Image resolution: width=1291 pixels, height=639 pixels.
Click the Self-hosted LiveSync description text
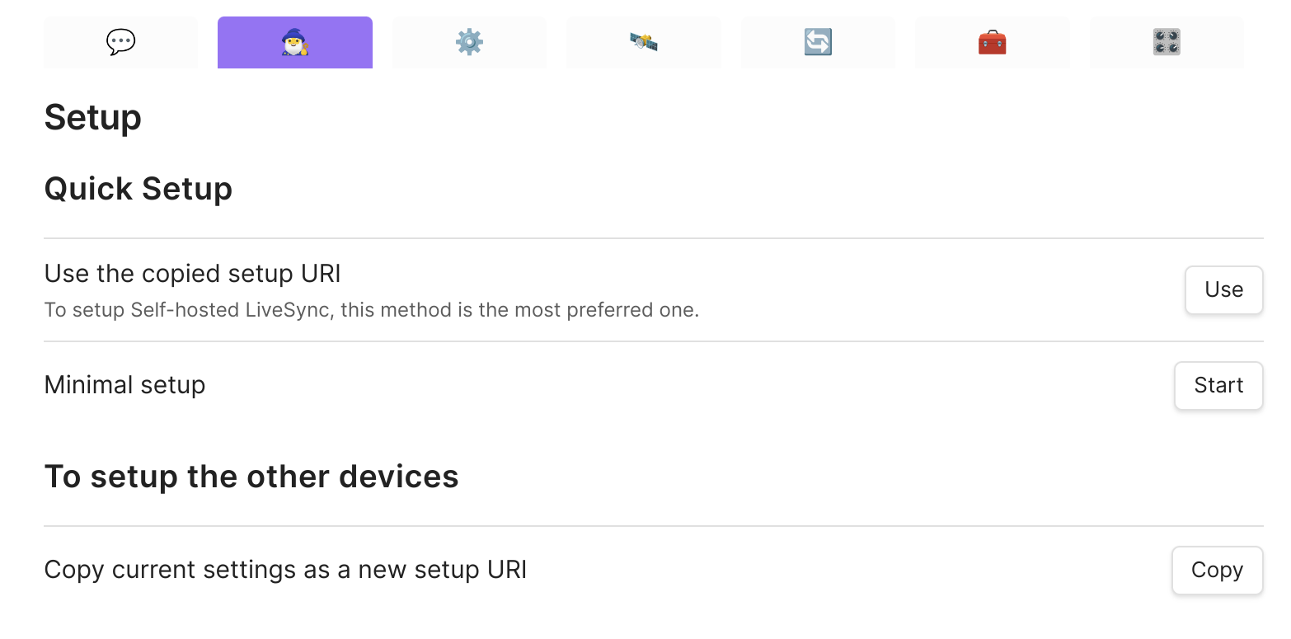(x=372, y=311)
